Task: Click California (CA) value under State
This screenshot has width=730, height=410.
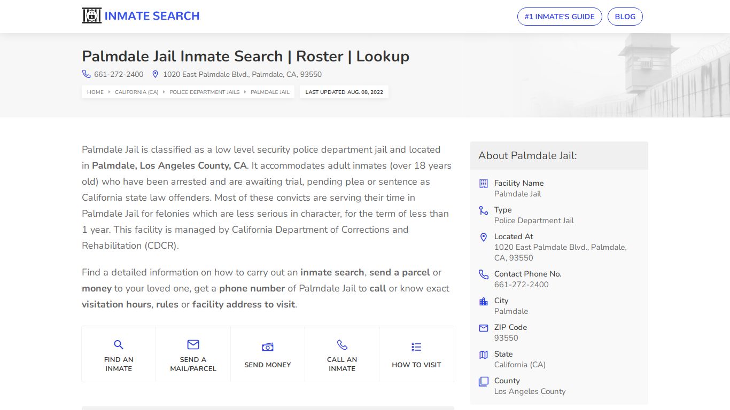Action: [x=519, y=365]
